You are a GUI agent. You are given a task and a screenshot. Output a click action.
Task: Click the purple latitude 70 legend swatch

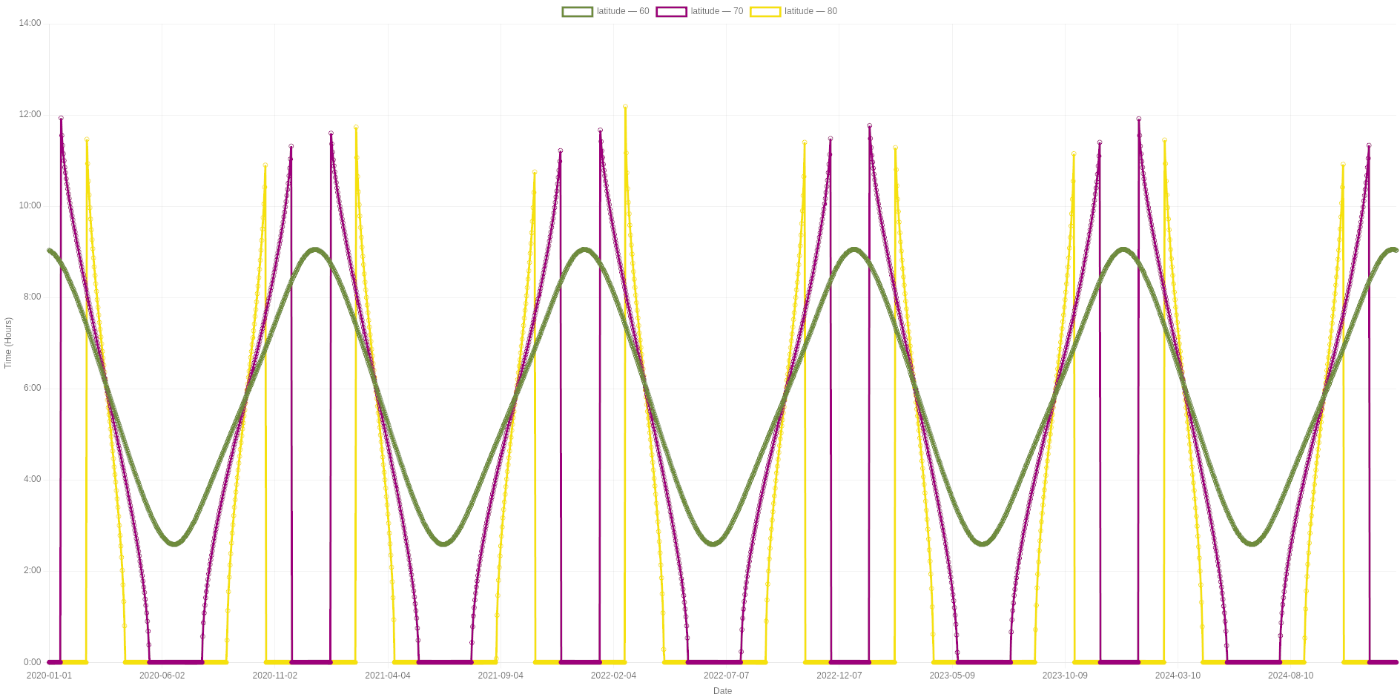[x=671, y=11]
